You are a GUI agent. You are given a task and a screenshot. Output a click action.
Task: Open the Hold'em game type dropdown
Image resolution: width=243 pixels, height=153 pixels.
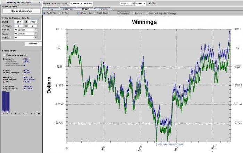point(127,3)
